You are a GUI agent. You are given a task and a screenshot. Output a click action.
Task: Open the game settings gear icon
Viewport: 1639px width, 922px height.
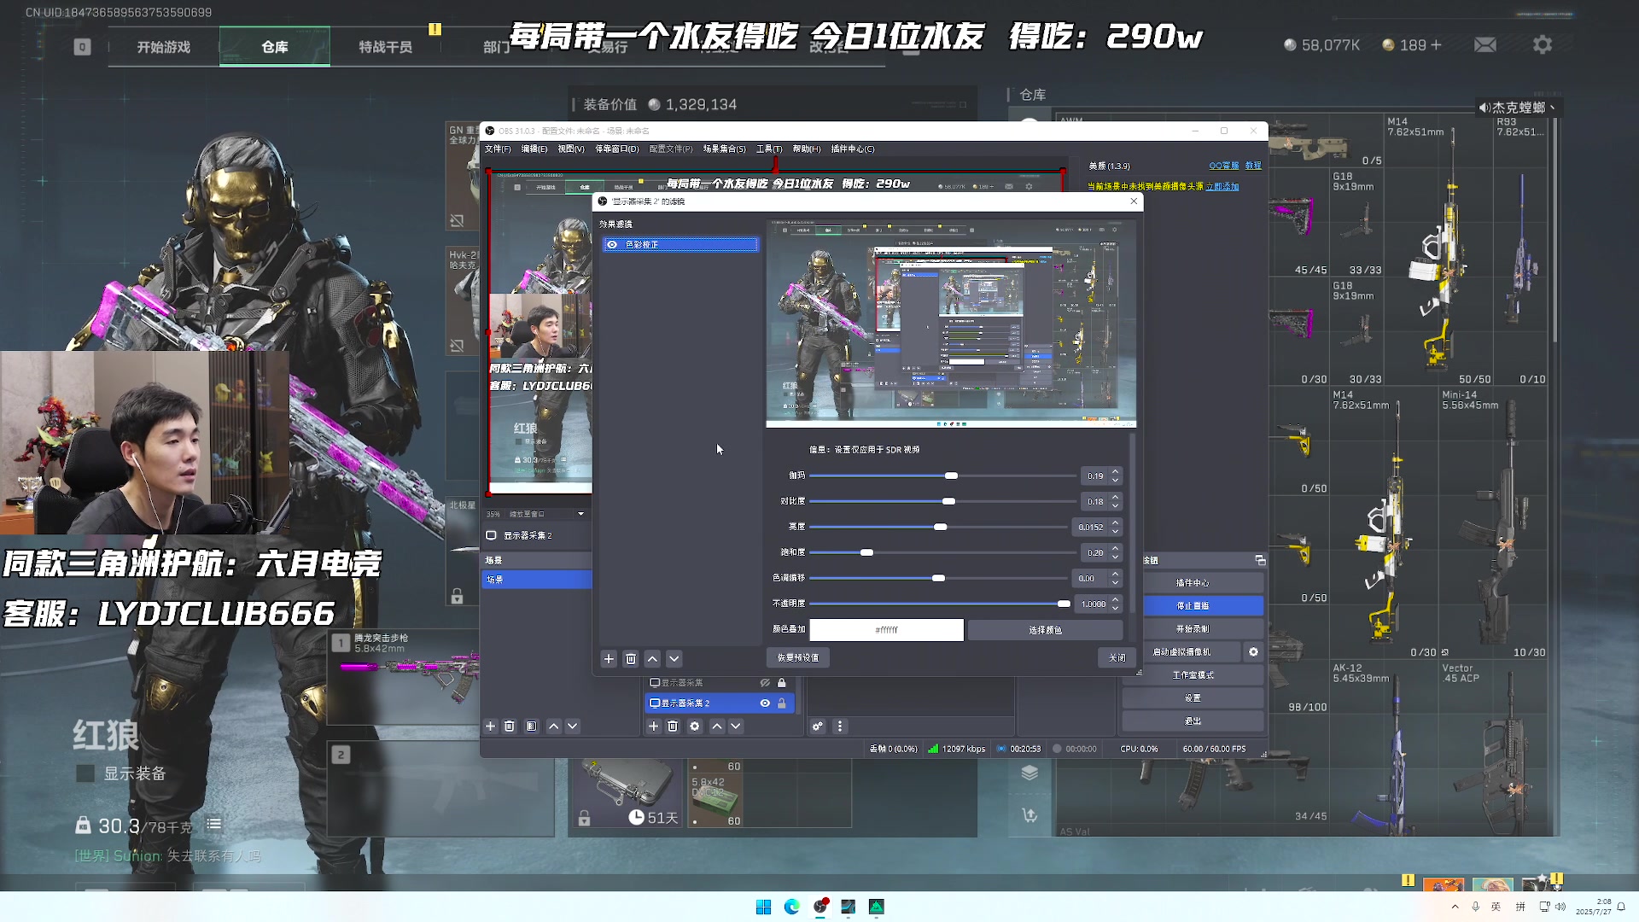1543,45
